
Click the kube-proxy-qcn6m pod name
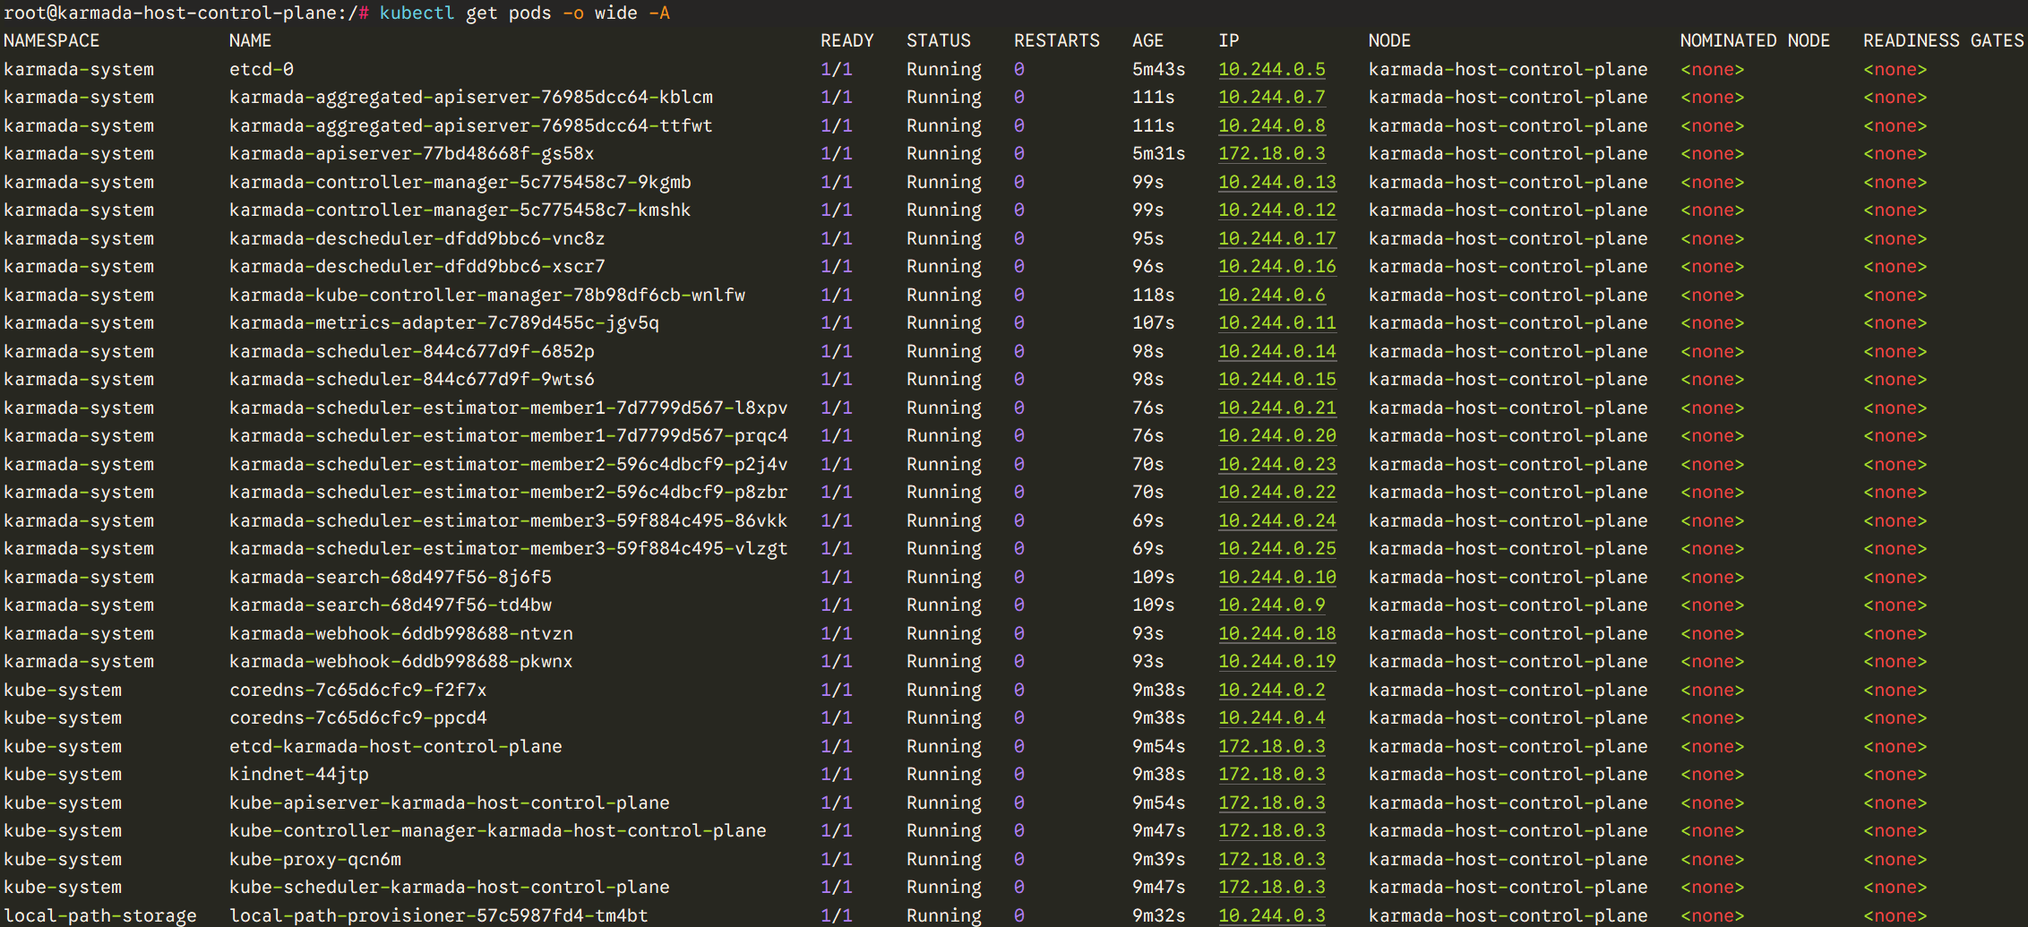coord(314,859)
